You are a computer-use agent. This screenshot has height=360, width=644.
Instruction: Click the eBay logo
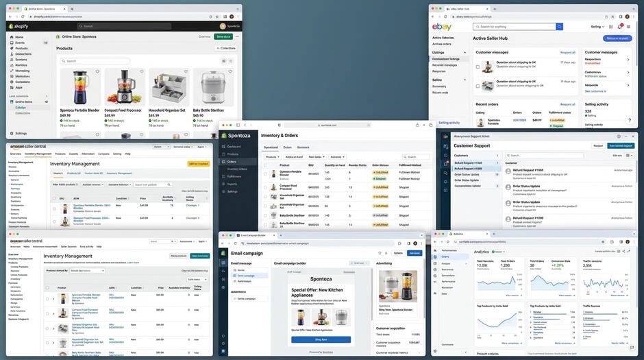coord(441,27)
